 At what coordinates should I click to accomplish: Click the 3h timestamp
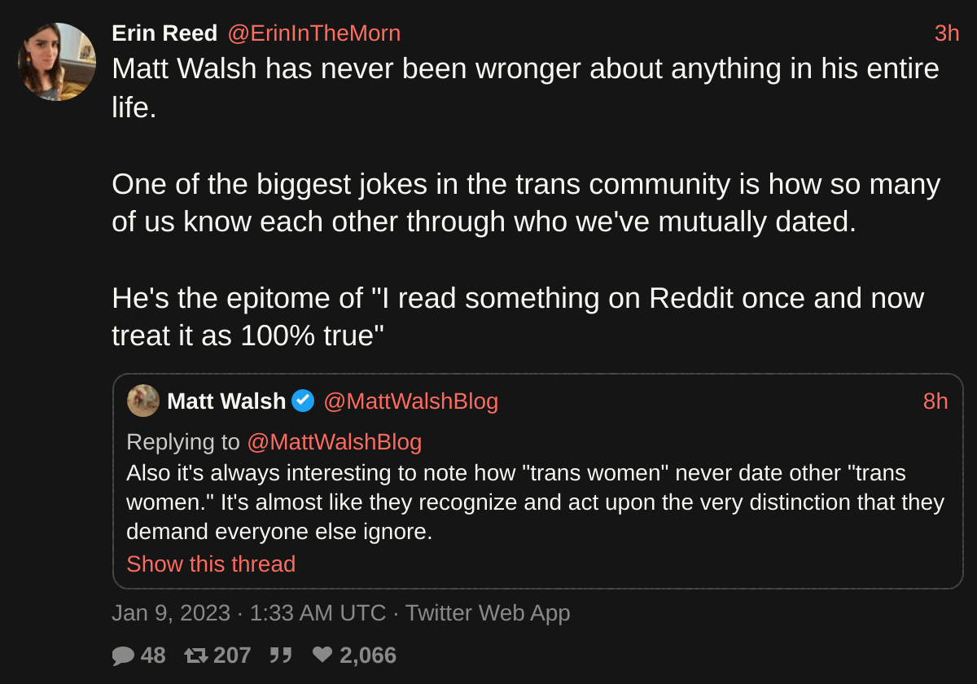947,33
